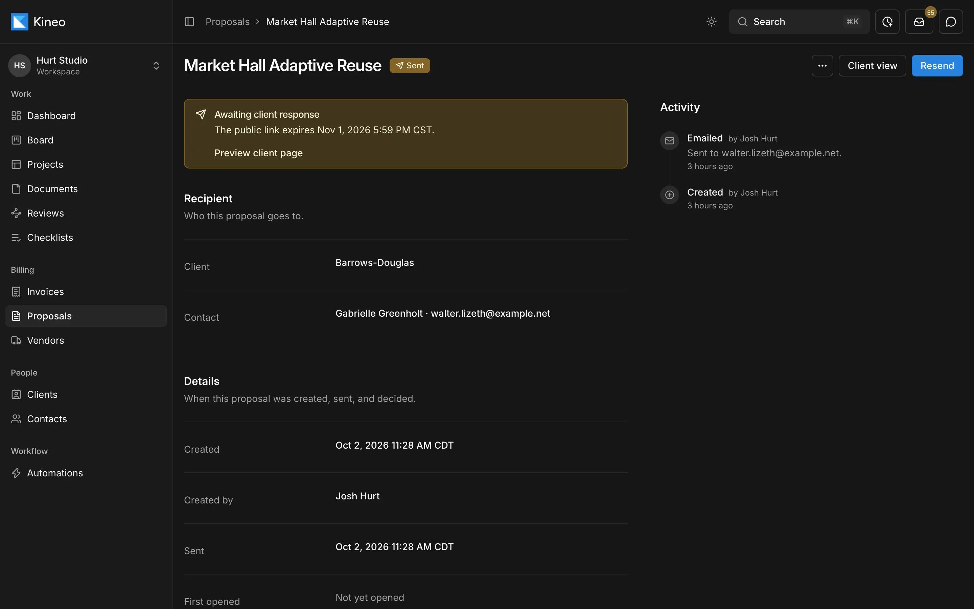974x609 pixels.
Task: Click the Vendors truck icon
Action: pos(16,340)
